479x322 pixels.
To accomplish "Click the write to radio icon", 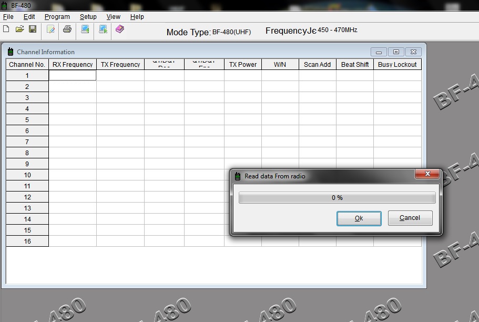I will tap(103, 29).
